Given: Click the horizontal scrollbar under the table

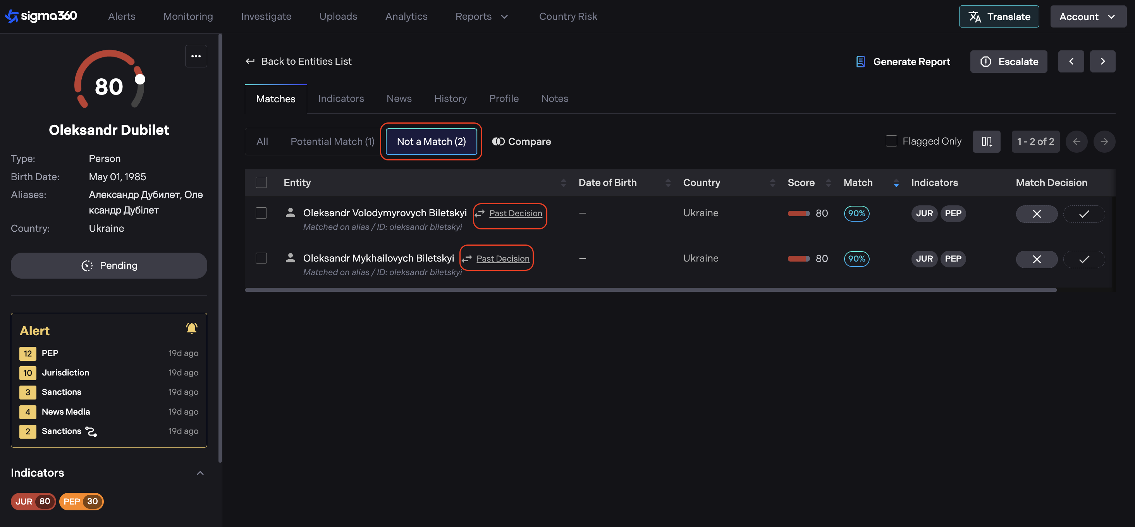Looking at the screenshot, I should coord(650,290).
